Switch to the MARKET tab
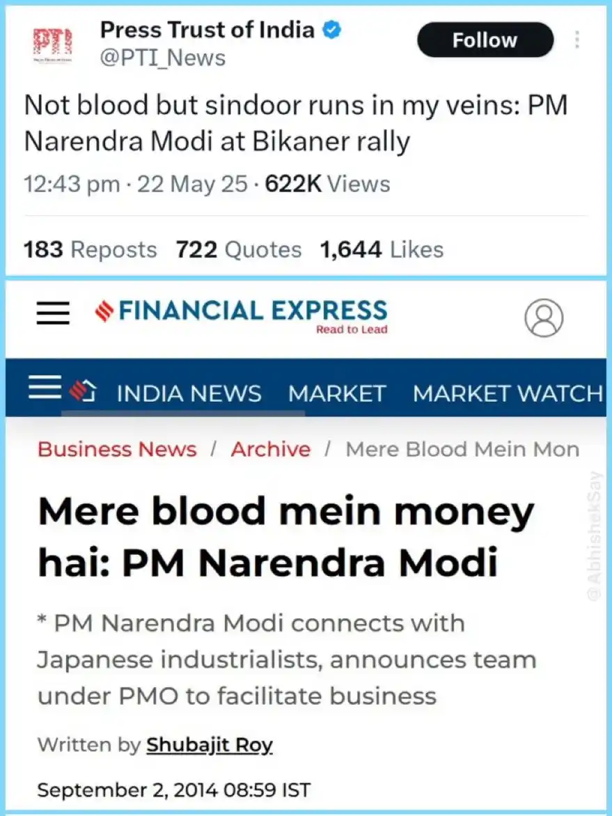This screenshot has height=816, width=612. pos(337,393)
